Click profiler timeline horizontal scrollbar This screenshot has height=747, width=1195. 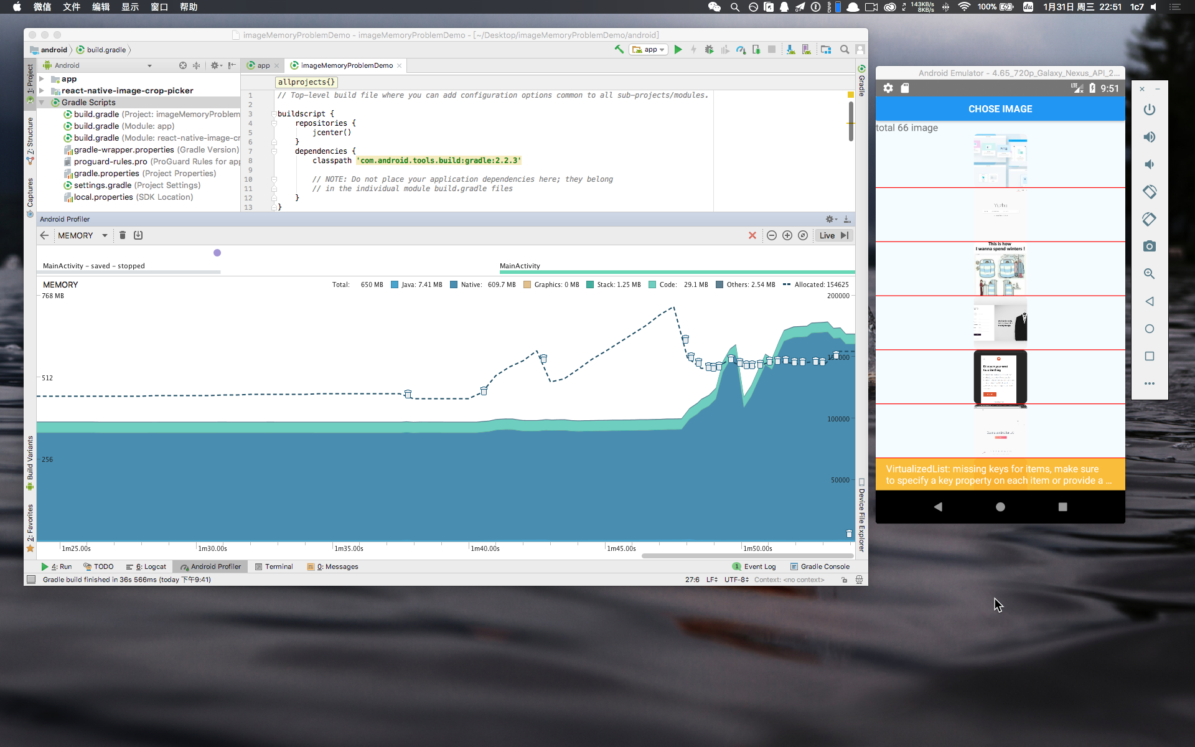click(747, 556)
